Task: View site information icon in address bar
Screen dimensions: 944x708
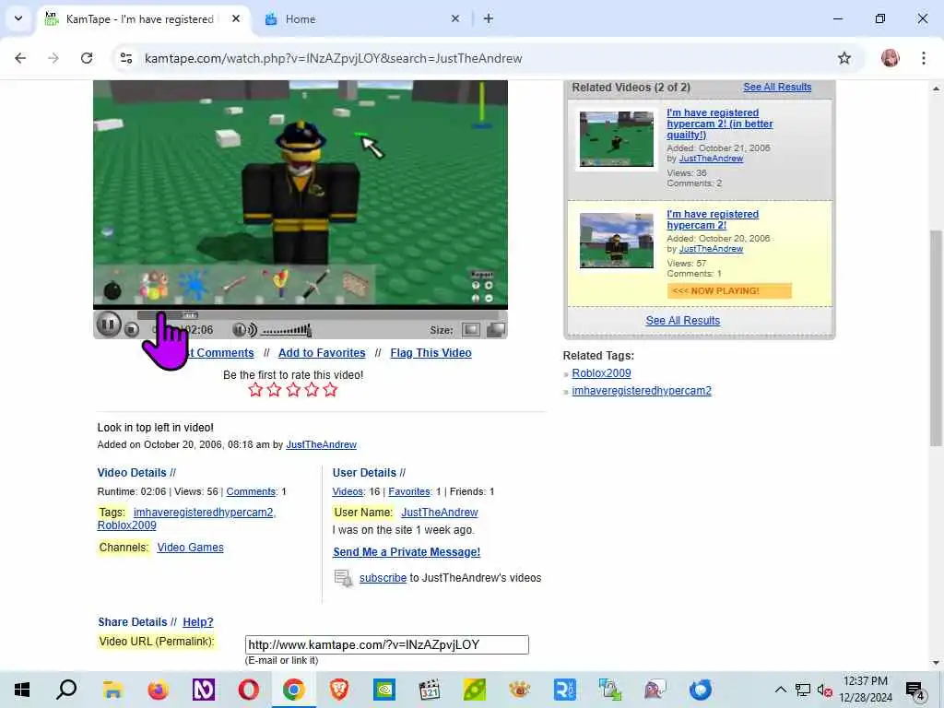Action: coord(126,58)
